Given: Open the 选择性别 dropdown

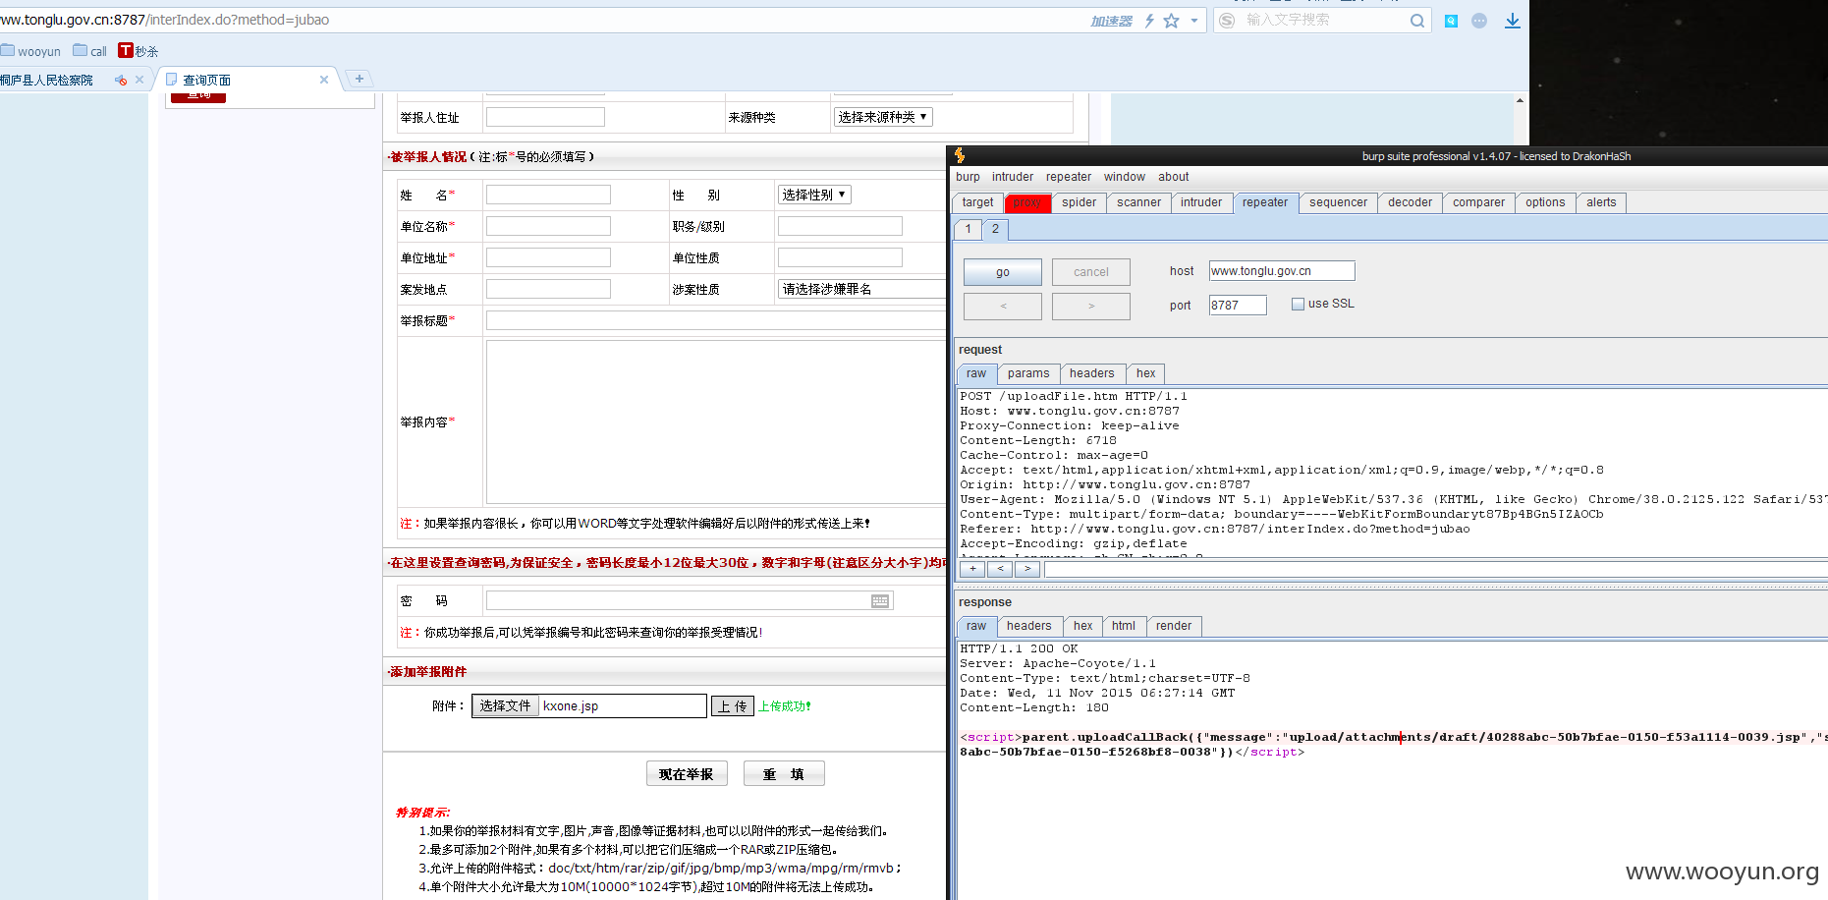Looking at the screenshot, I should tap(814, 195).
